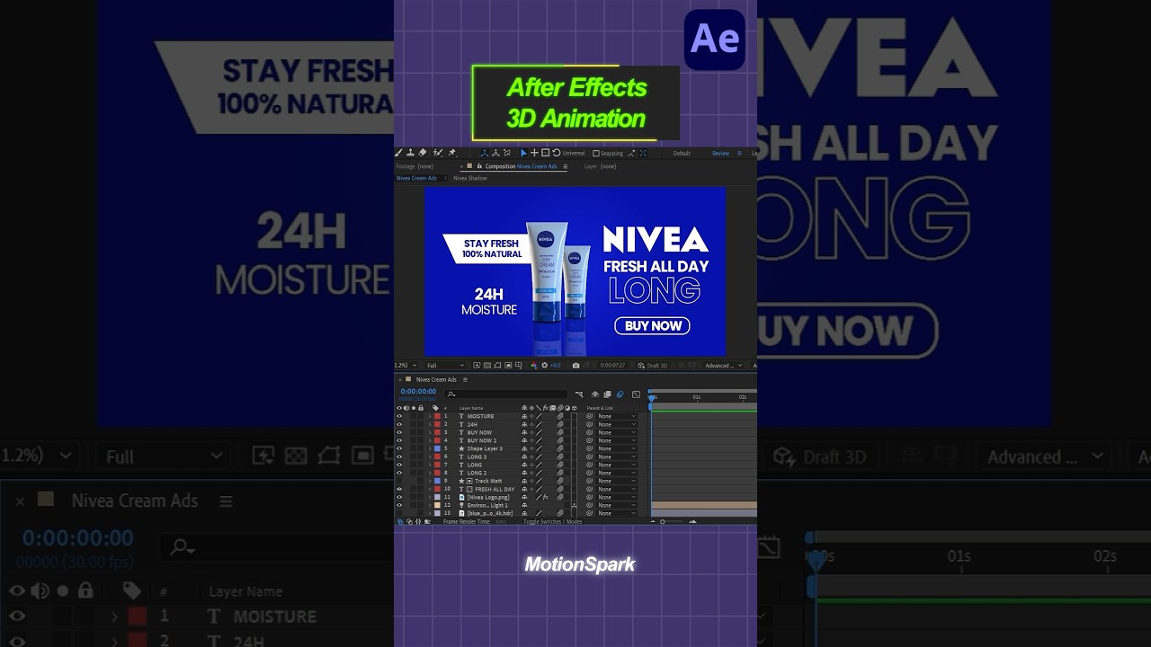Toggle the Draft 3D button
This screenshot has width=1151, height=647.
652,366
